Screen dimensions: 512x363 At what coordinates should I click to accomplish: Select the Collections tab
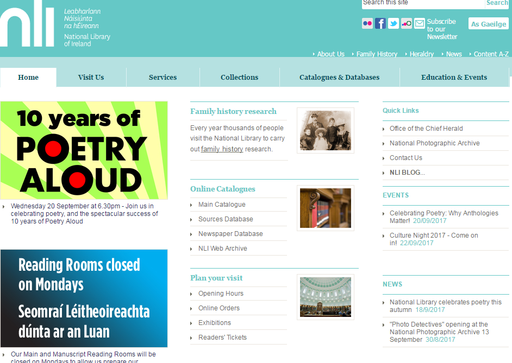click(239, 78)
